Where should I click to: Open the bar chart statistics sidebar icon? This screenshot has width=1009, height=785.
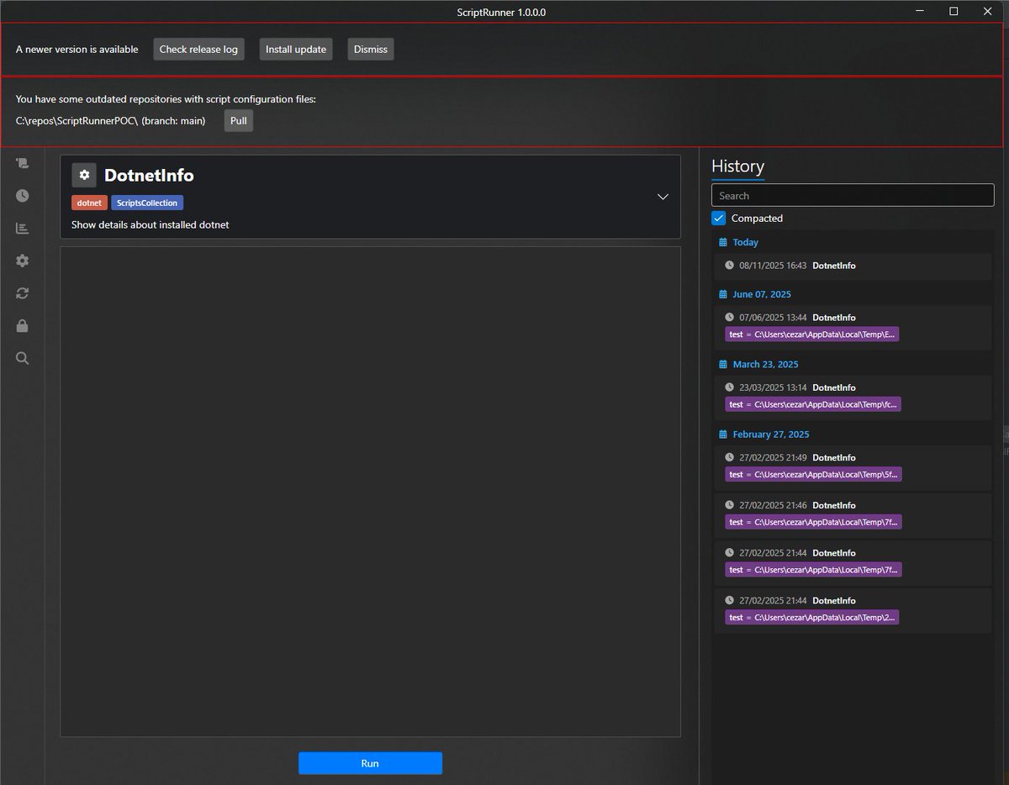tap(23, 228)
